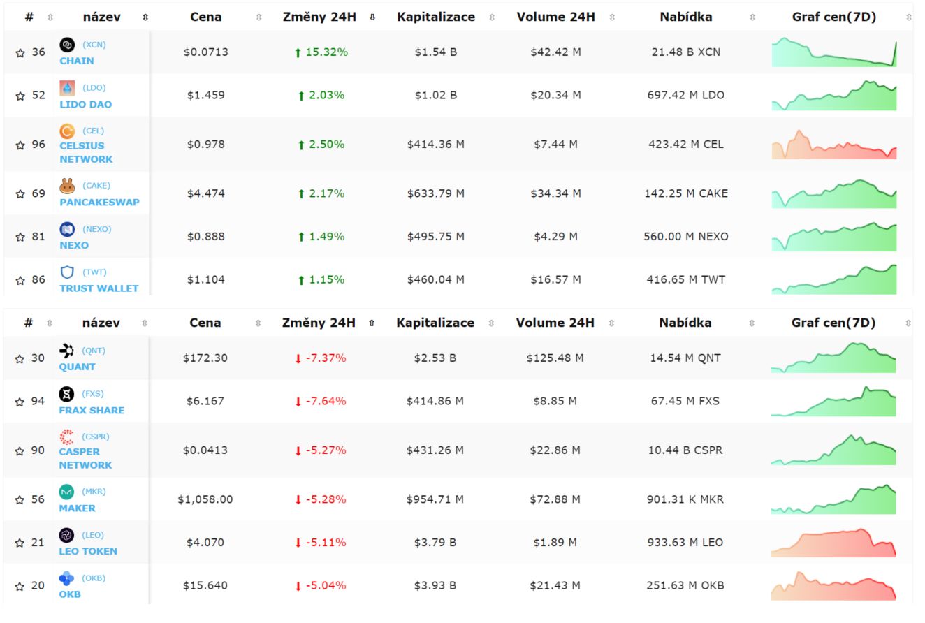The height and width of the screenshot is (623, 925).
Task: Click the Trust Wallet shield logo
Action: click(x=67, y=272)
